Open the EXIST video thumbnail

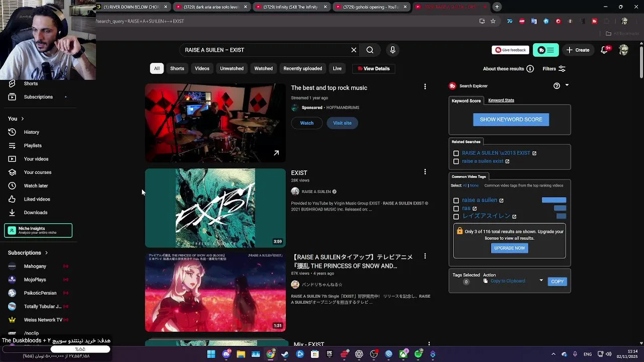pyautogui.click(x=215, y=208)
